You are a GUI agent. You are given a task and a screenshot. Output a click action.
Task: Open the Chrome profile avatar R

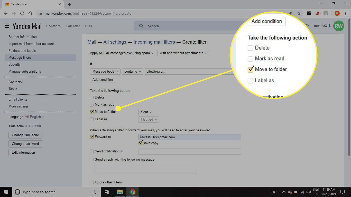[337, 13]
